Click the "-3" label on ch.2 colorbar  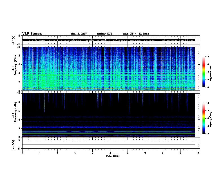208,103
